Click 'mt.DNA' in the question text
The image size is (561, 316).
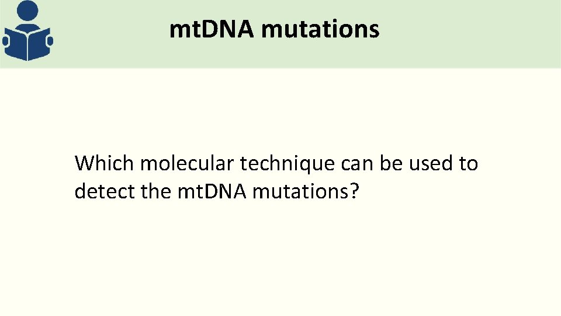(x=212, y=191)
